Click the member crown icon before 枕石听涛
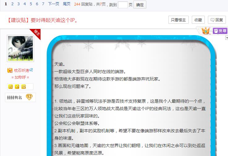This screenshot has height=156, width=228. point(10,71)
